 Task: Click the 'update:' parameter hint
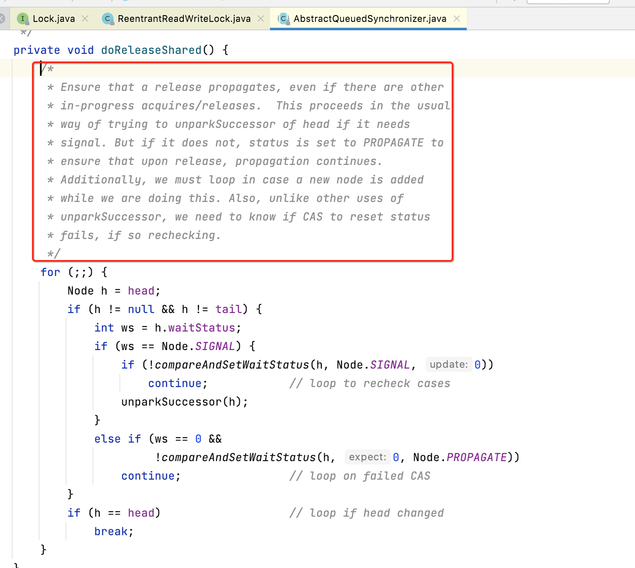tap(449, 364)
